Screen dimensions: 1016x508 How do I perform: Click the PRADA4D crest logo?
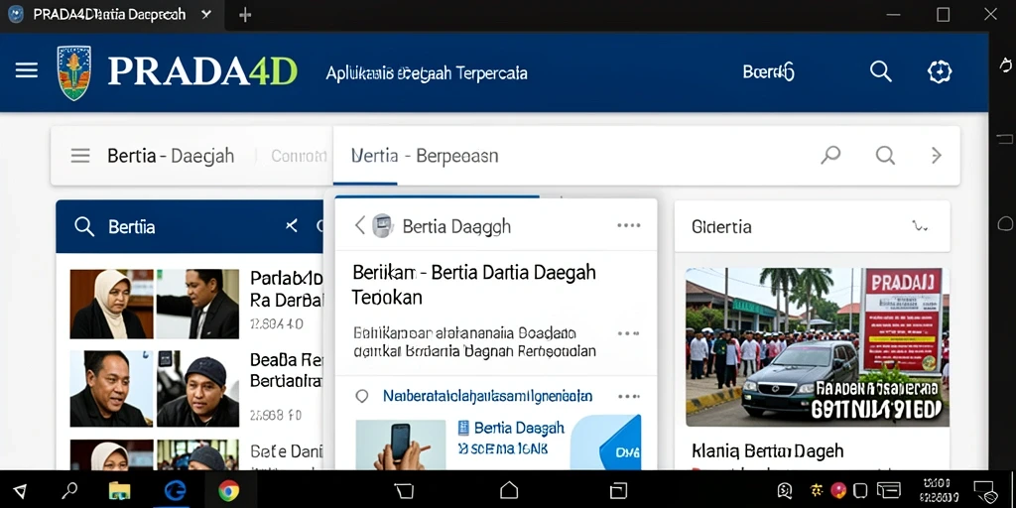pos(73,71)
